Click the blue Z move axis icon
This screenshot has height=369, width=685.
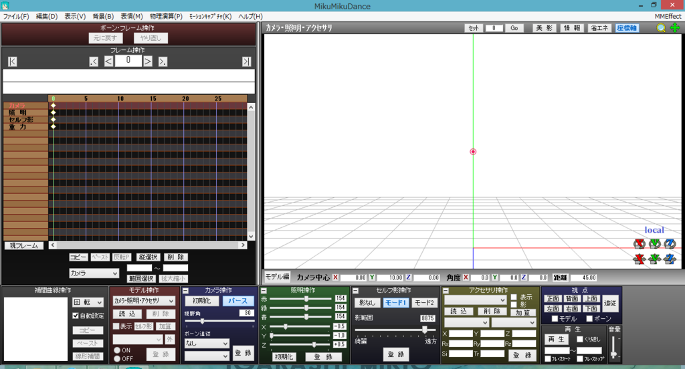point(670,259)
